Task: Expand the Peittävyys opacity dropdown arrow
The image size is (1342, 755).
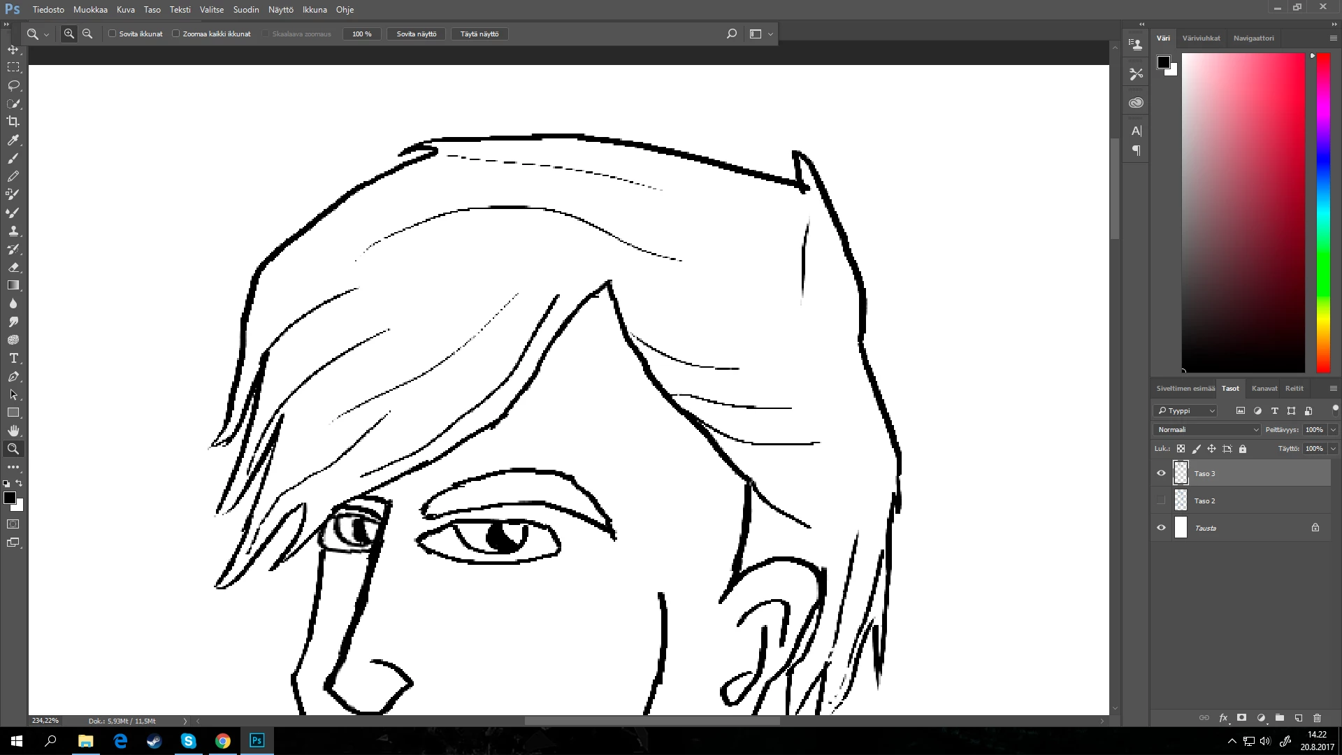Action: [1333, 430]
